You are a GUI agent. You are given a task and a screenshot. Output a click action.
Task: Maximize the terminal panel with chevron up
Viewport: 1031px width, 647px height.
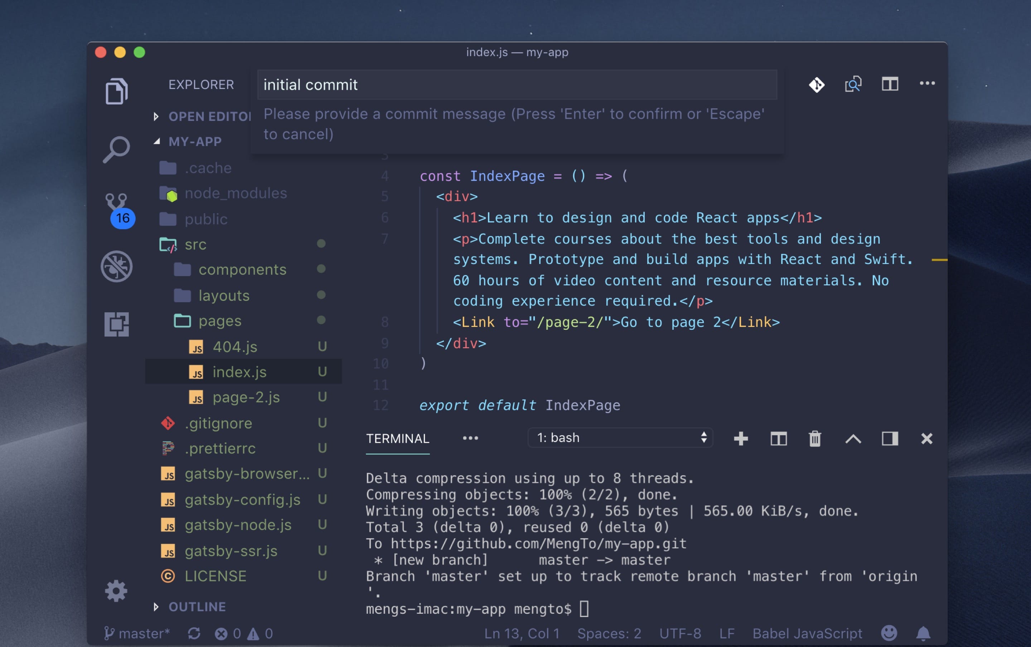point(853,438)
